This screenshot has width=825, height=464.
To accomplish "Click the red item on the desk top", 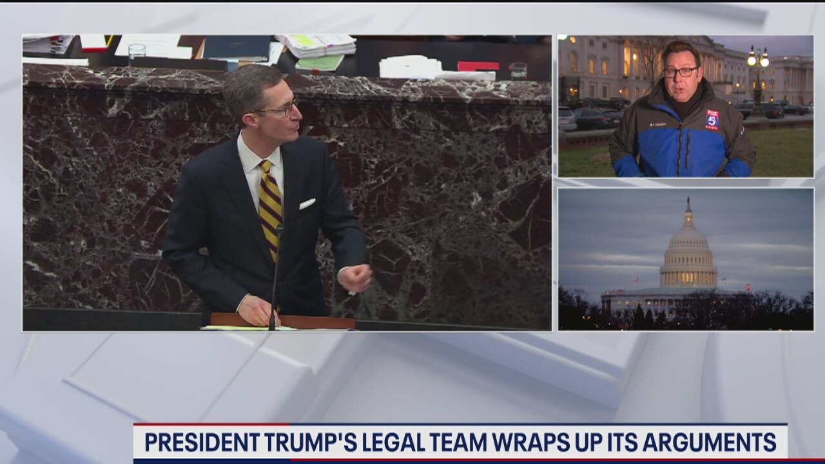I will point(478,66).
